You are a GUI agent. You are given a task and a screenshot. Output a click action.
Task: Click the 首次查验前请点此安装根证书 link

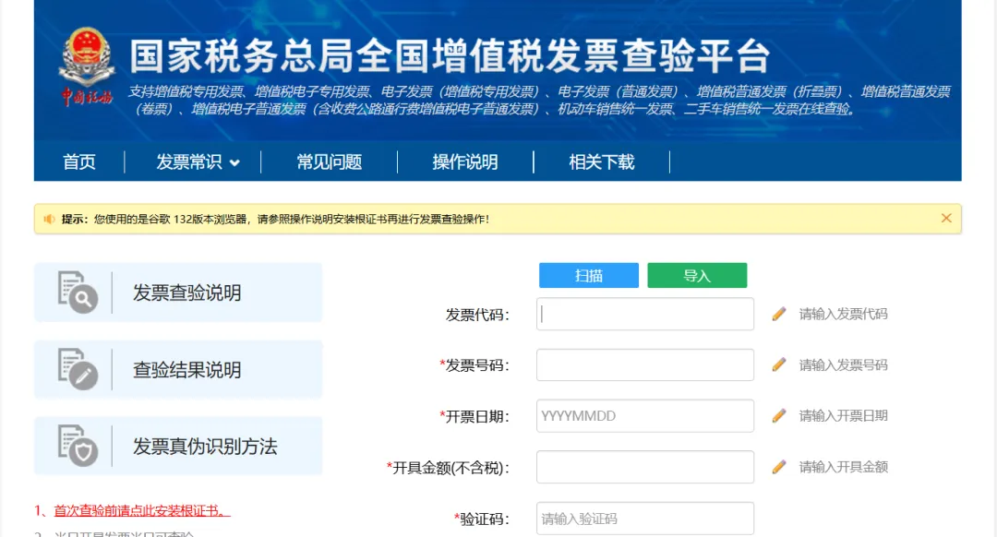142,511
